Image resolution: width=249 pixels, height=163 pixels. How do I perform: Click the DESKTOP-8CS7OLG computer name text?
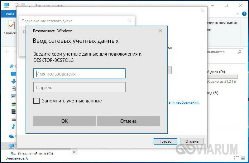click(x=53, y=60)
